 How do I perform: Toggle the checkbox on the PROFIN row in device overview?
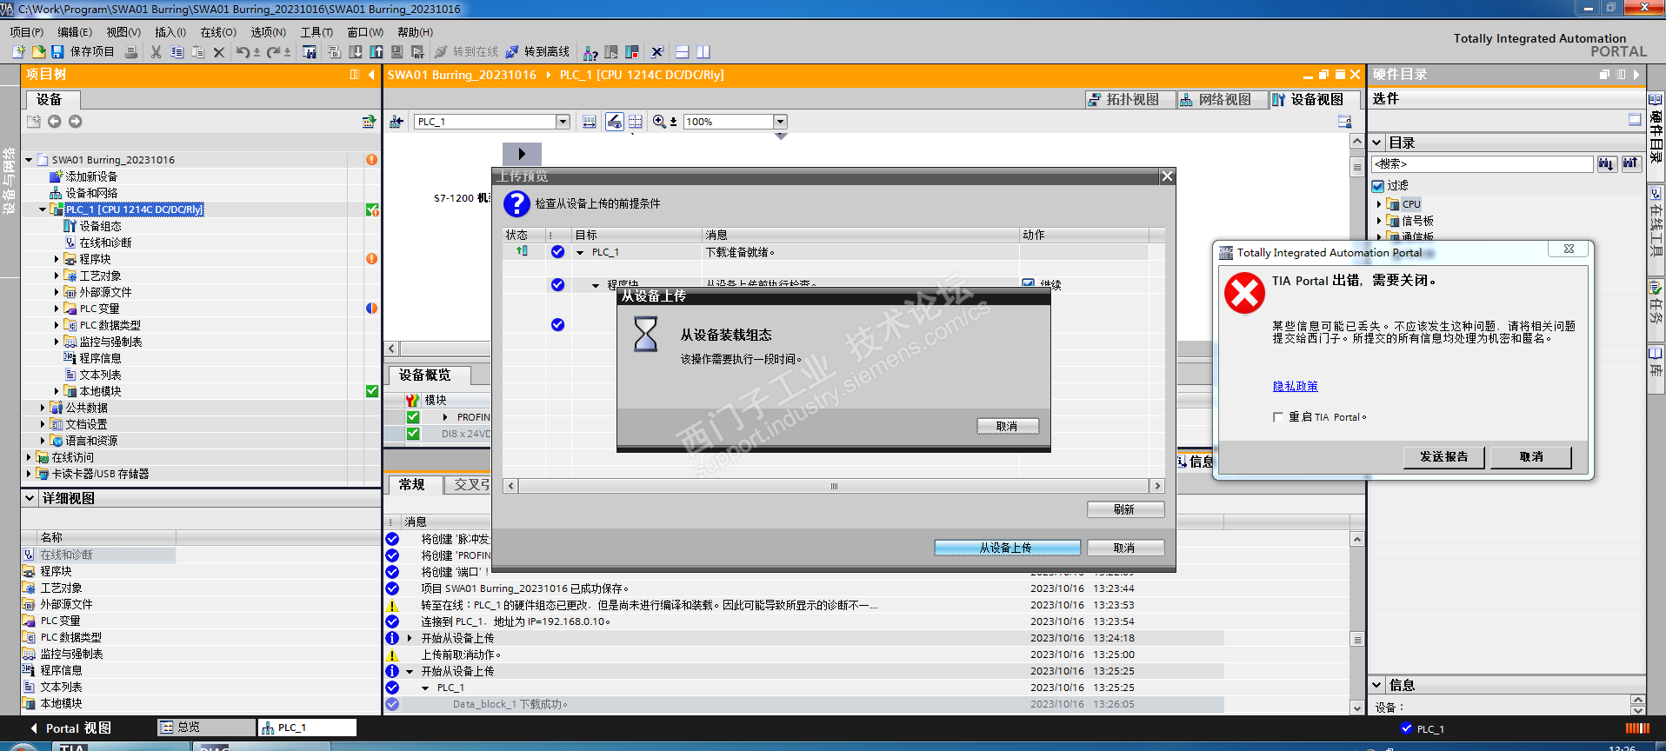pyautogui.click(x=413, y=417)
